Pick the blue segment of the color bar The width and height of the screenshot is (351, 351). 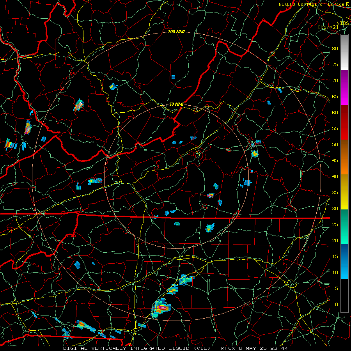point(344,261)
